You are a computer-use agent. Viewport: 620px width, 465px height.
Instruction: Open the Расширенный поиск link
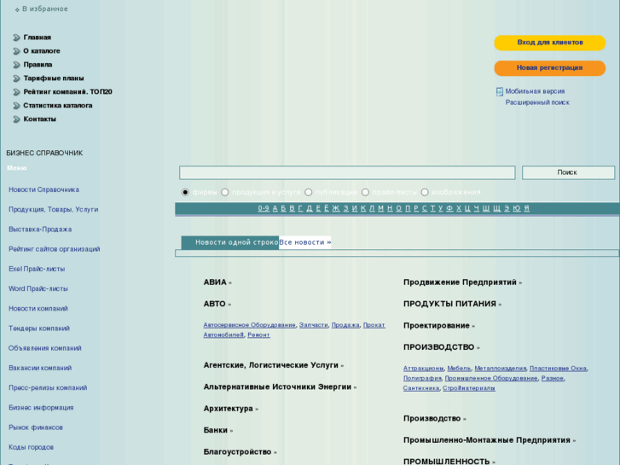tap(537, 102)
